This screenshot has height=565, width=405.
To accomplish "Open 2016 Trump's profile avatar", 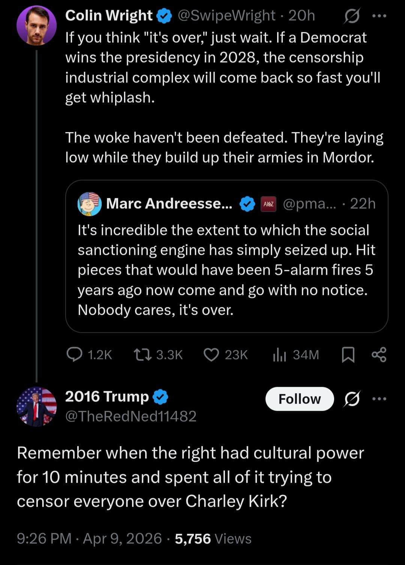I will (36, 407).
